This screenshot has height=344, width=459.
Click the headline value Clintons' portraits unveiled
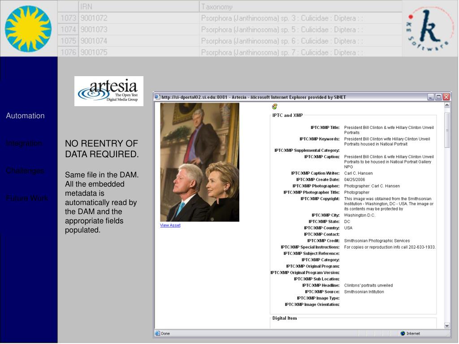[x=368, y=285]
